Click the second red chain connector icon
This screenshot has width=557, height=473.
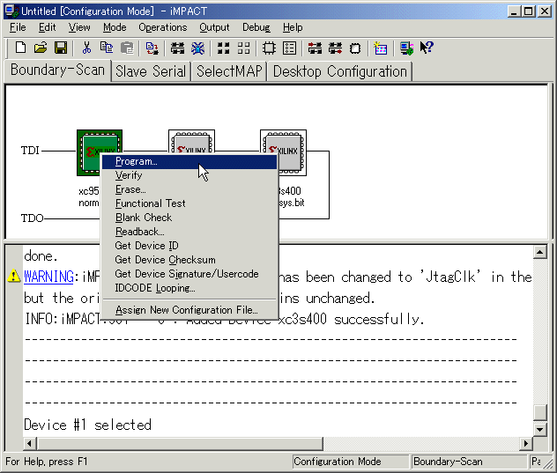pyautogui.click(x=335, y=48)
